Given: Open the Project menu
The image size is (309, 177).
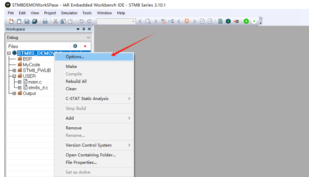Looking at the screenshot, I should pos(50,13).
